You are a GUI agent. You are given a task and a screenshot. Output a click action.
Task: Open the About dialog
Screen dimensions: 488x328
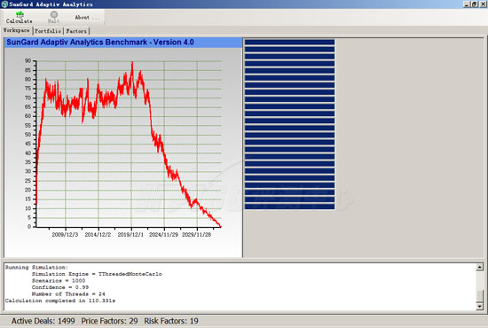(87, 18)
